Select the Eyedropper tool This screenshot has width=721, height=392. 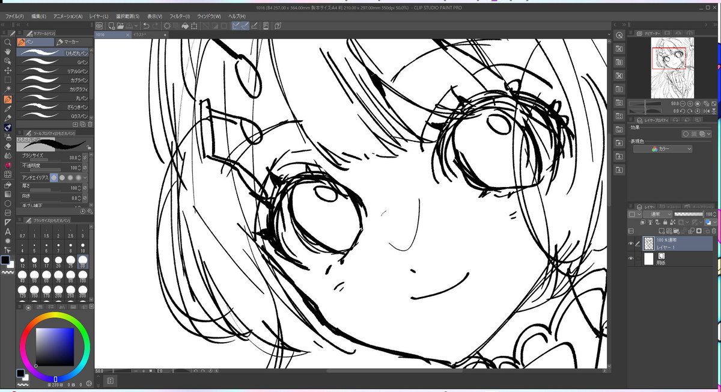[x=8, y=108]
